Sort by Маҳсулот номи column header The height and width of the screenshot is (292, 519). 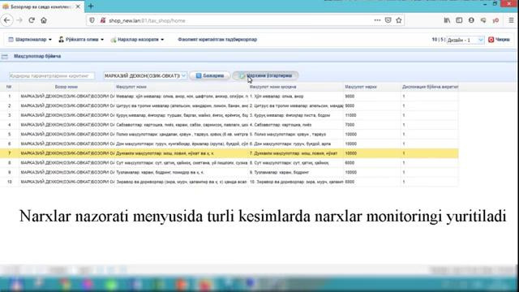(182, 87)
